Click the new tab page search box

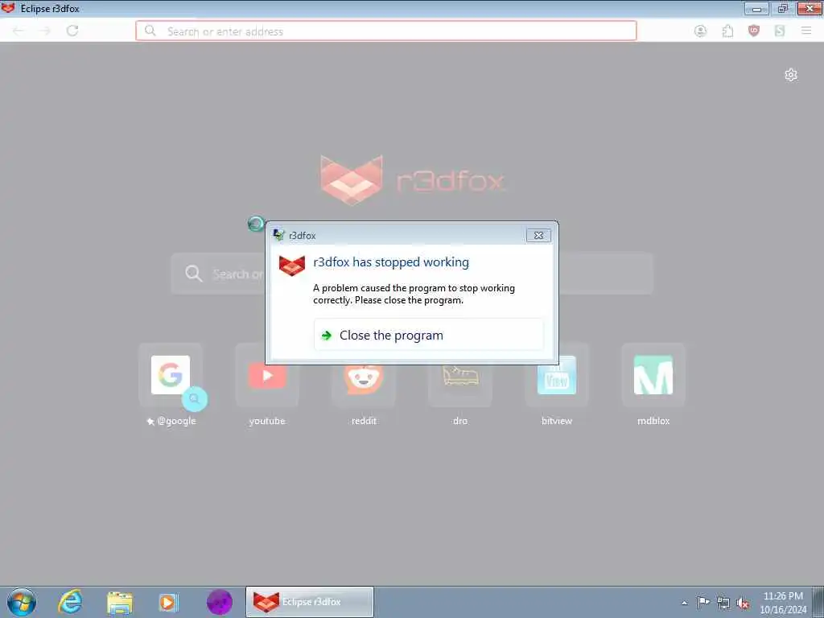(x=412, y=274)
